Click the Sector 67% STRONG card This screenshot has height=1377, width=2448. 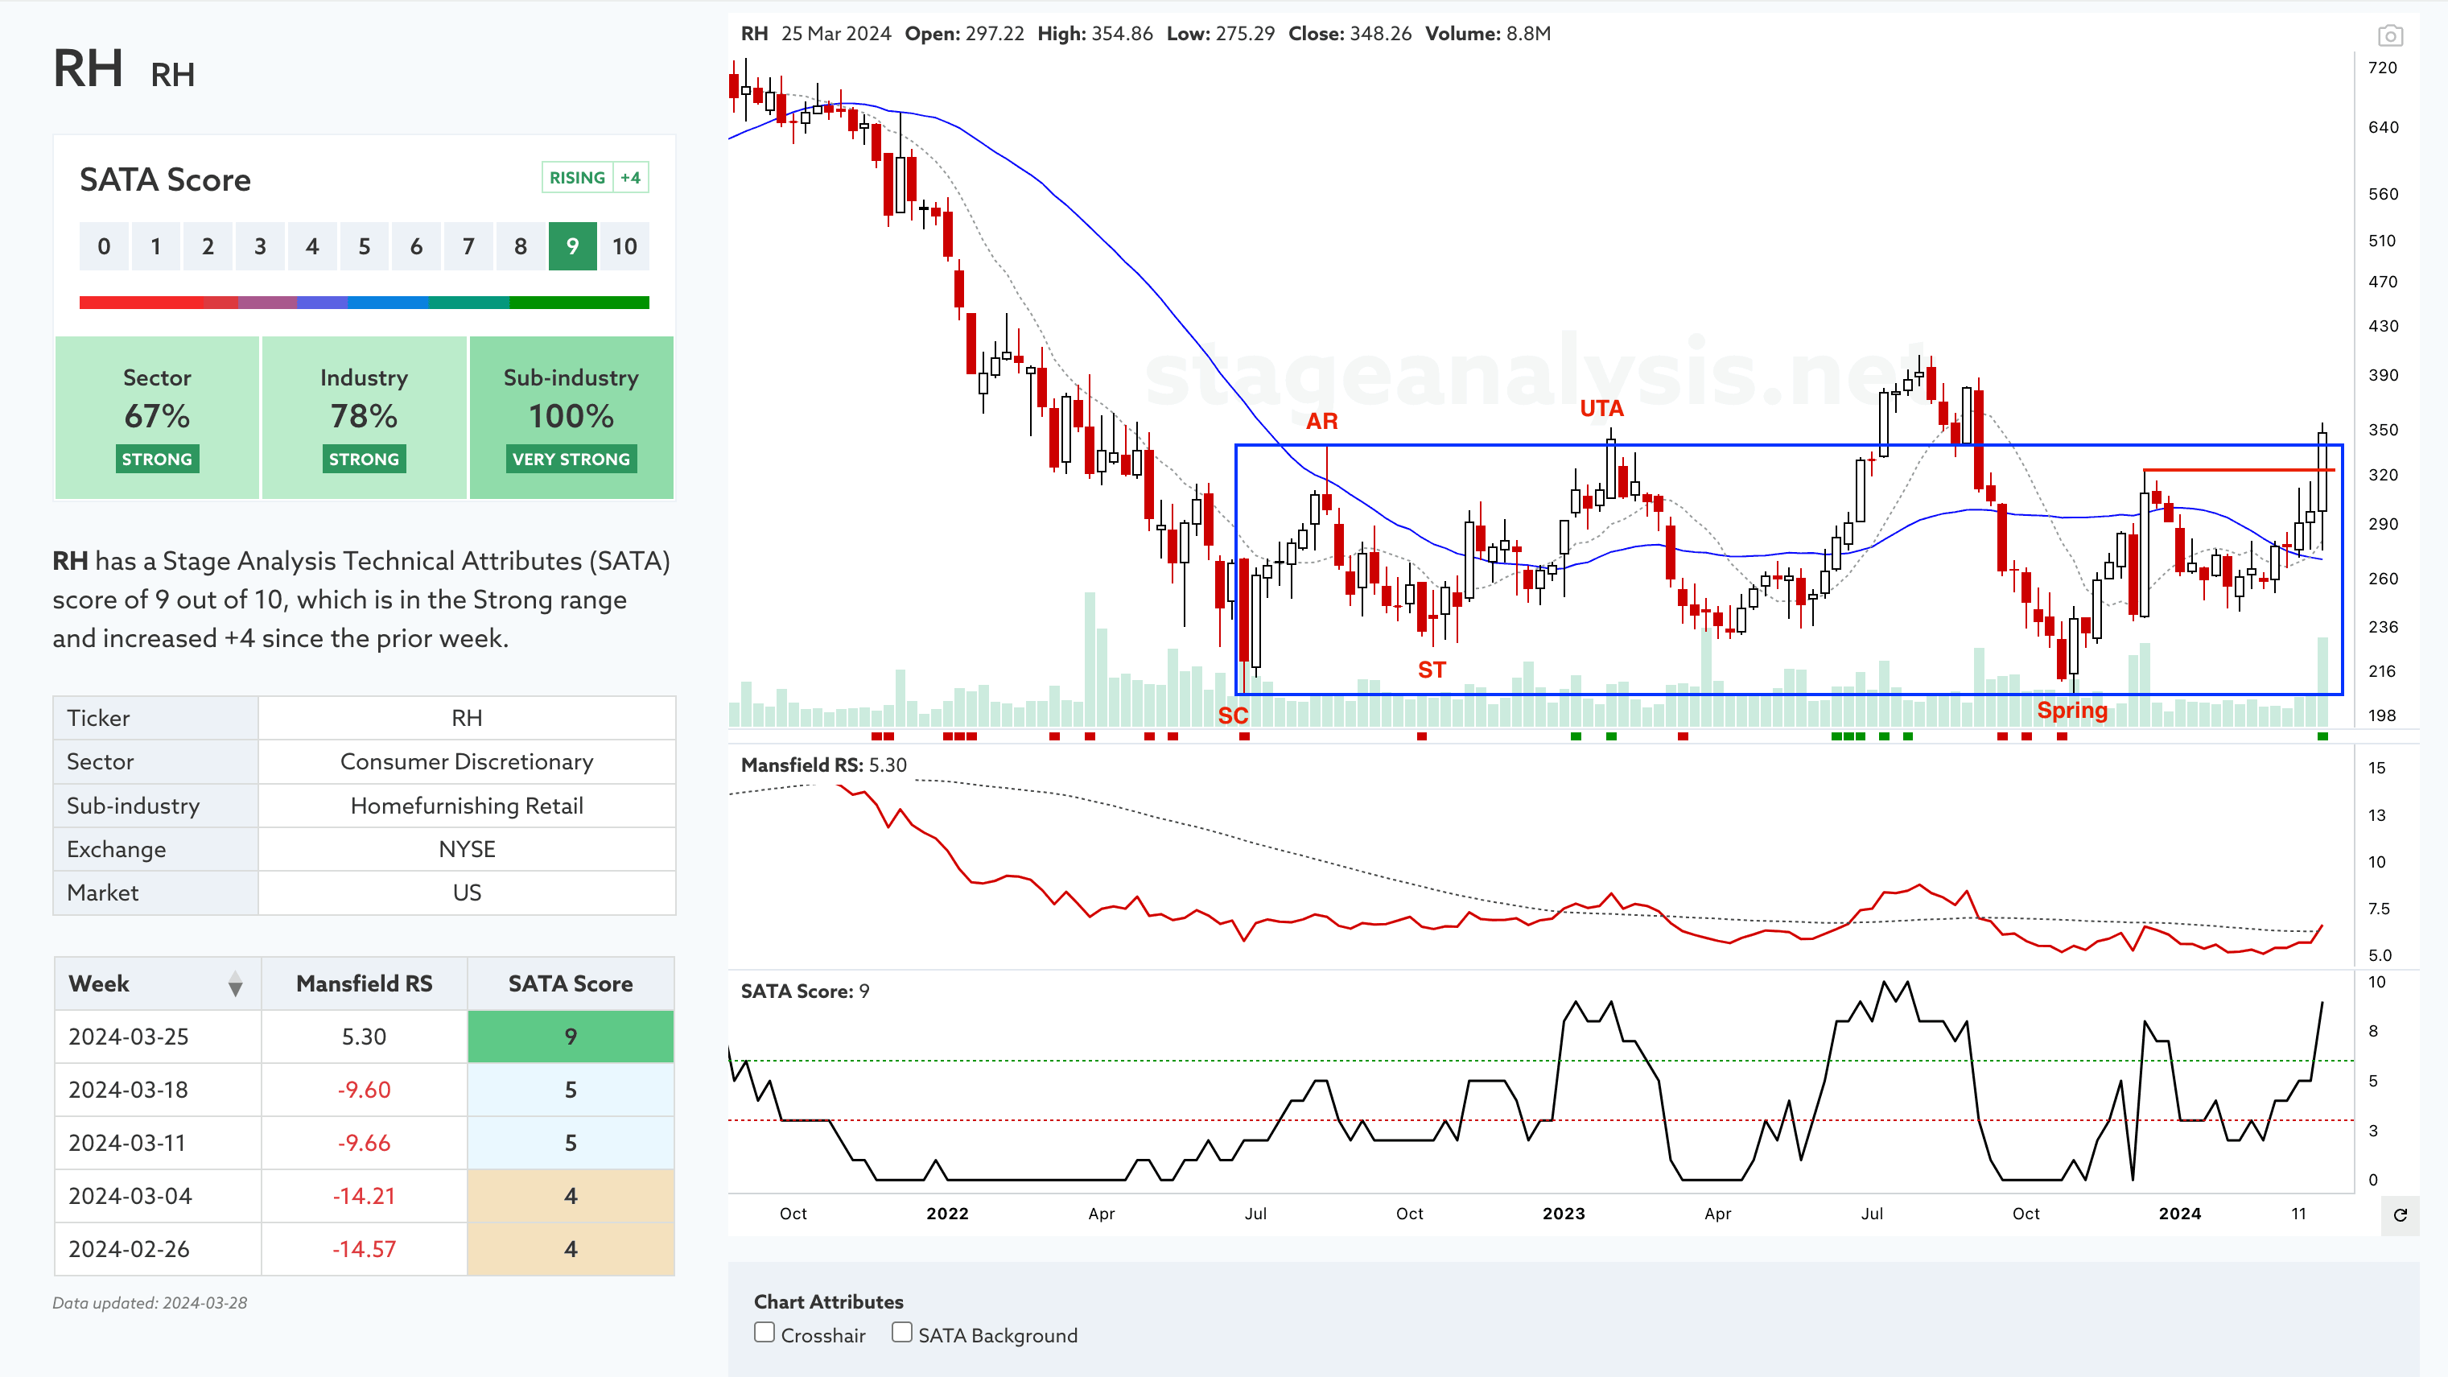[x=157, y=417]
